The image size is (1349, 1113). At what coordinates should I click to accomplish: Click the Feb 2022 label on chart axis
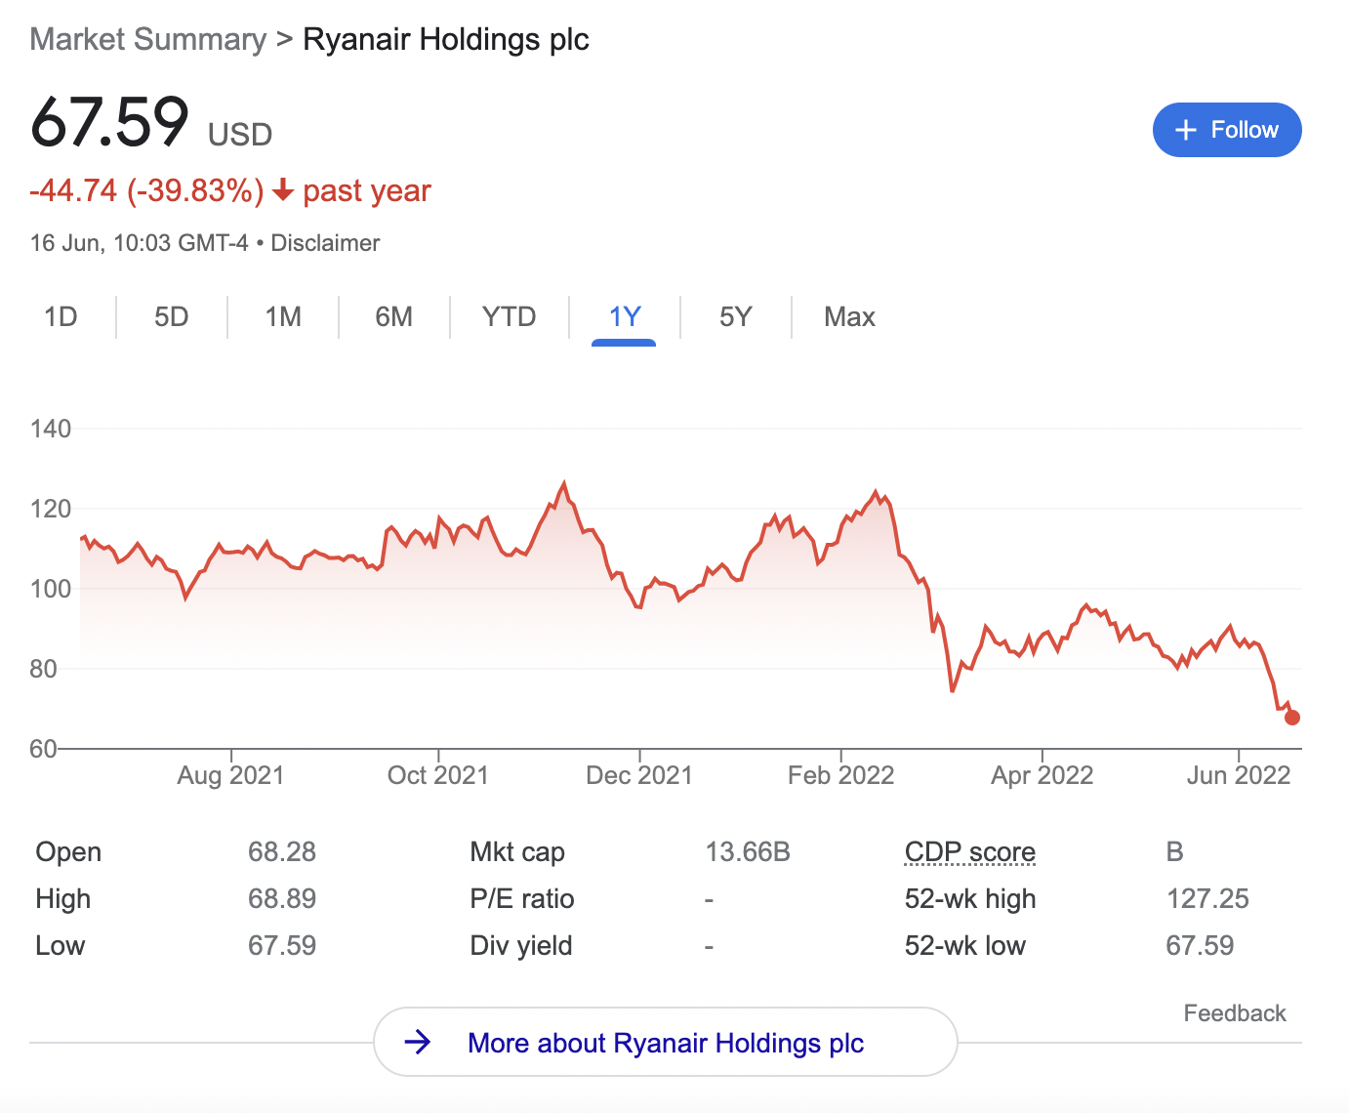coord(840,775)
